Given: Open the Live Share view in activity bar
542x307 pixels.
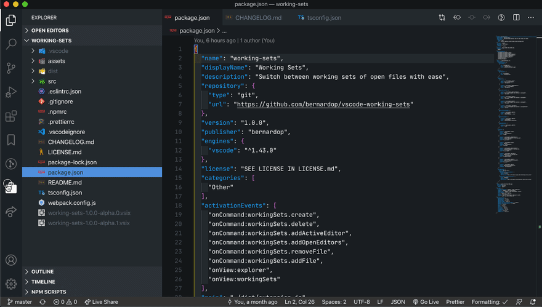Looking at the screenshot, I should [10, 212].
